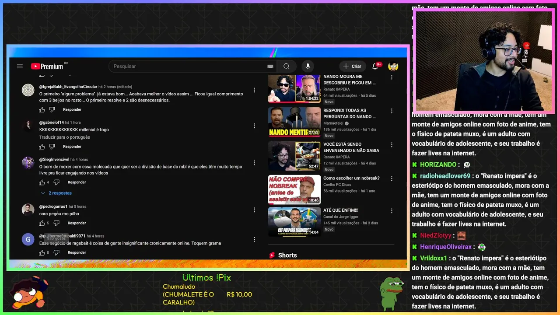Open the more-options menu on the gabrielof14 comment
This screenshot has width=560, height=315.
click(x=254, y=126)
